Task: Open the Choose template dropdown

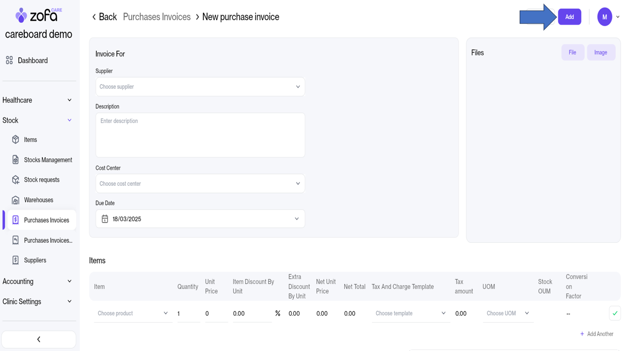Action: pos(410,313)
